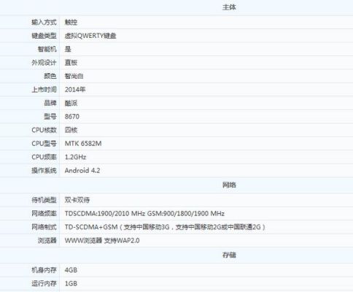Select the 输入方式 label
353x292 pixels.
[x=44, y=23]
